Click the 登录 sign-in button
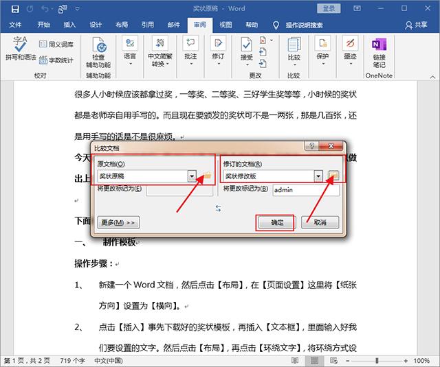This screenshot has height=367, width=440. pyautogui.click(x=329, y=8)
